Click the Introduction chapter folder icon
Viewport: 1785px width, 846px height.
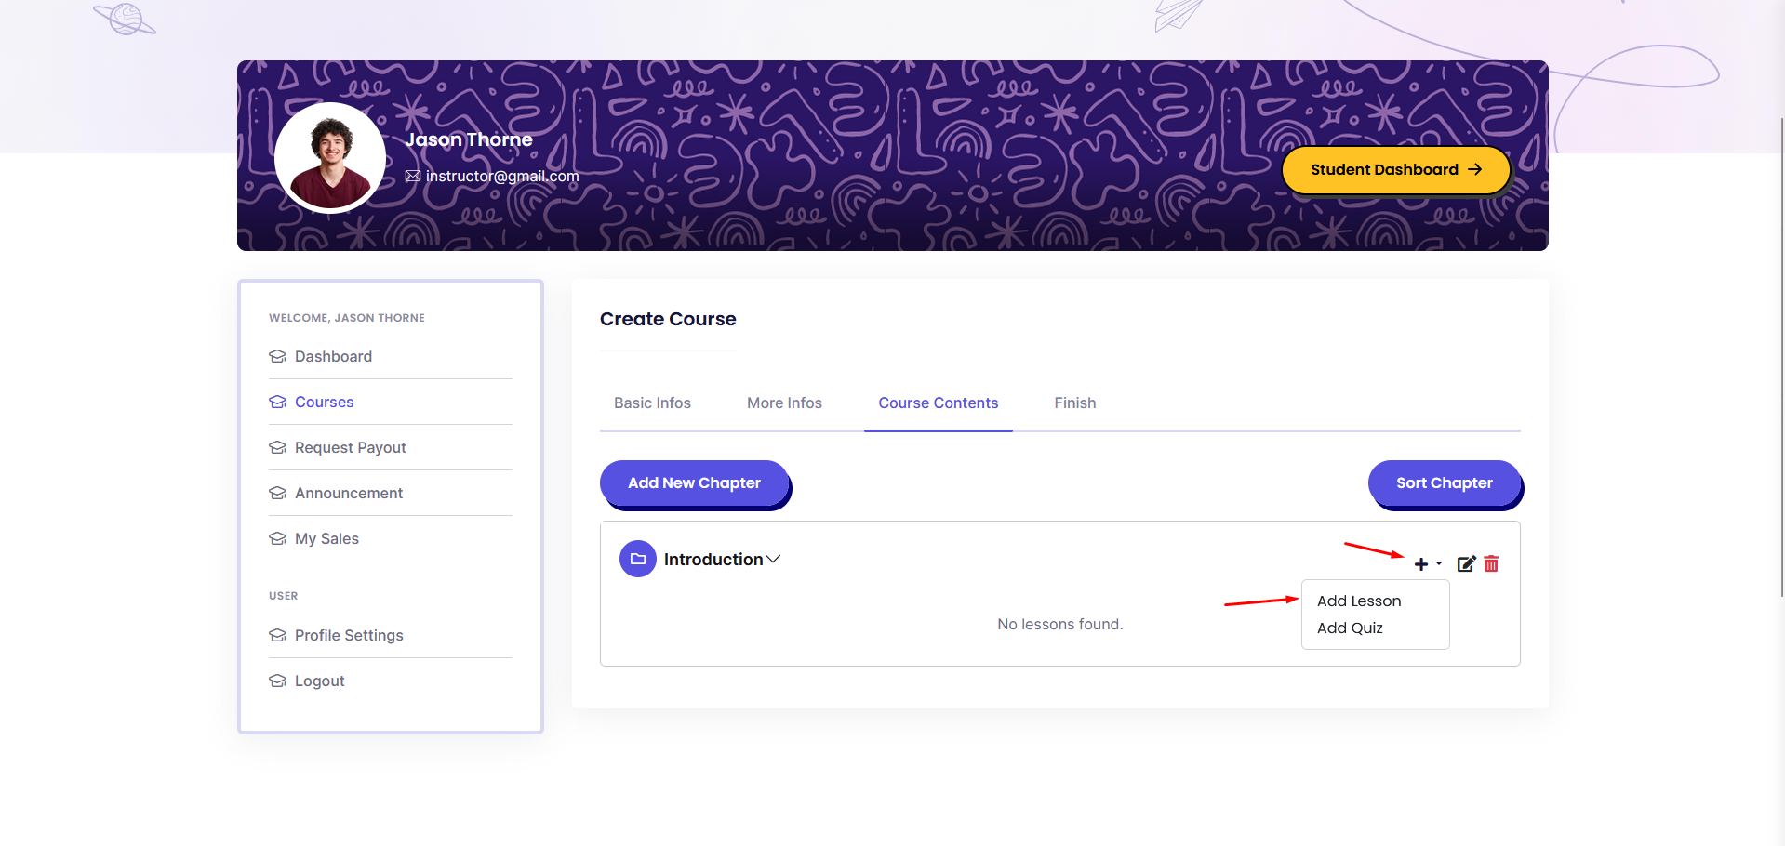tap(638, 559)
